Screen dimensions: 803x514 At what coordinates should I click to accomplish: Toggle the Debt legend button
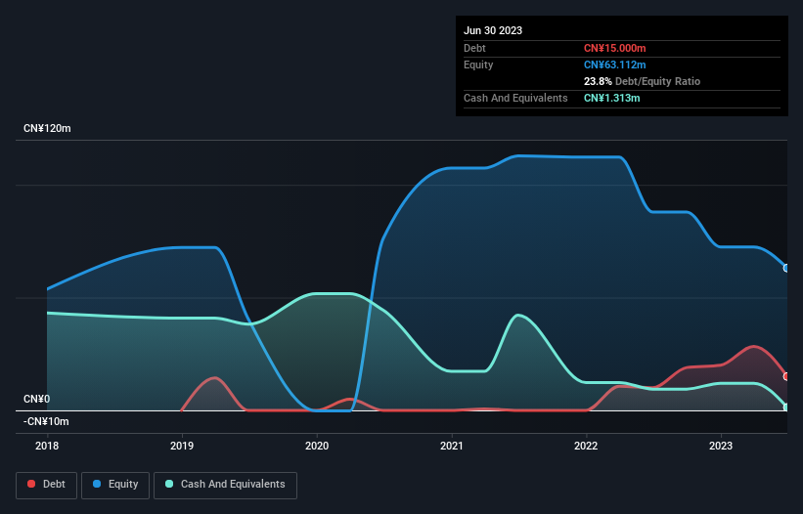pos(46,485)
